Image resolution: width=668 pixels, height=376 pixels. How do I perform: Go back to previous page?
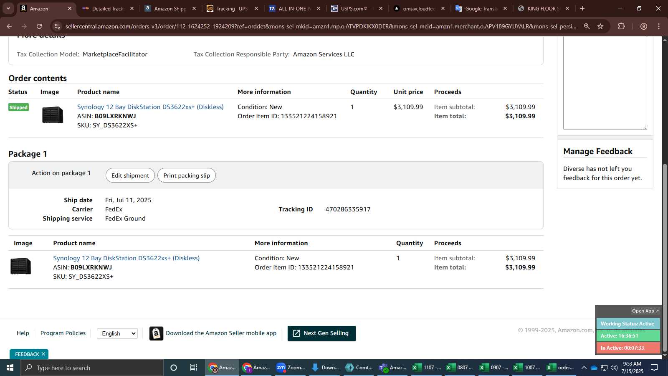click(x=9, y=26)
